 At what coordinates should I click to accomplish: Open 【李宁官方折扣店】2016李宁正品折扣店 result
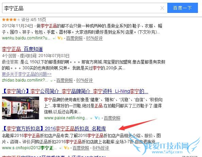[x=54, y=128]
